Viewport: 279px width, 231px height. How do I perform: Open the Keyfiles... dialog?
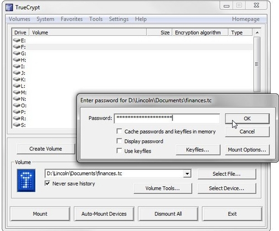tap(198, 150)
